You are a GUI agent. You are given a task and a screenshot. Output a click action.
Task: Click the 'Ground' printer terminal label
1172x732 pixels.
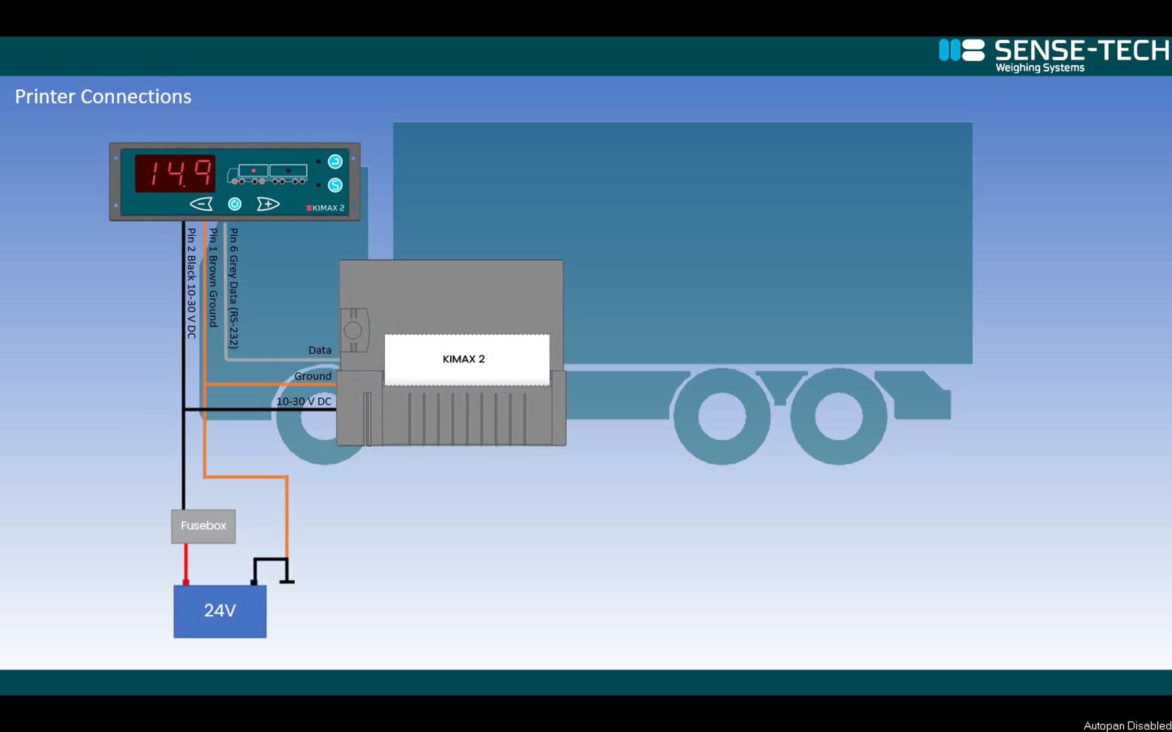pos(313,376)
